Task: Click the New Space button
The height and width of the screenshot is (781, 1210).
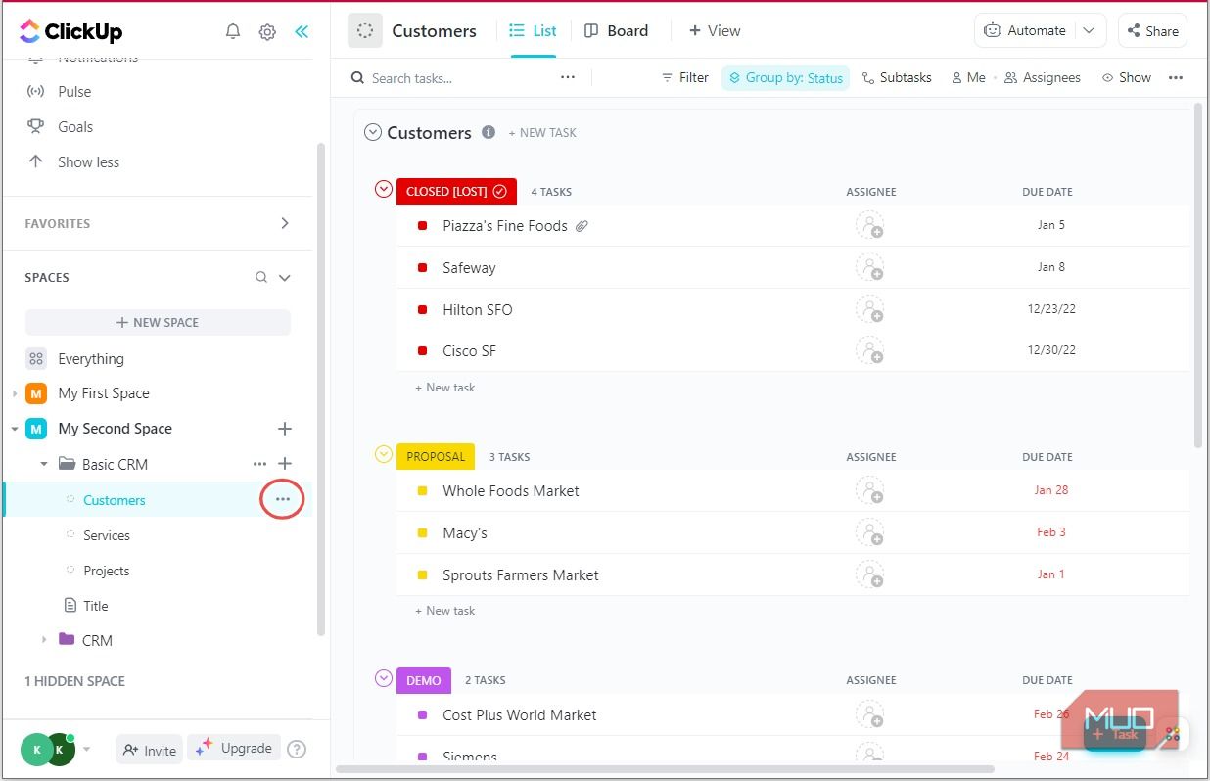Action: (x=158, y=322)
